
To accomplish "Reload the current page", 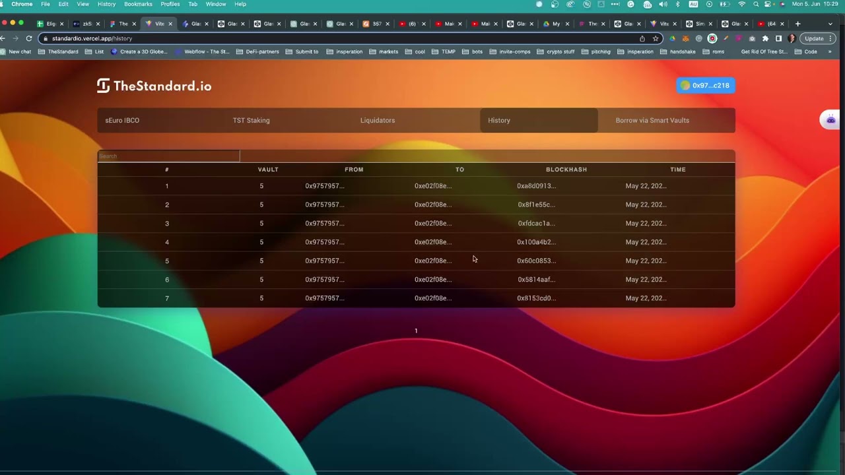I will [29, 38].
